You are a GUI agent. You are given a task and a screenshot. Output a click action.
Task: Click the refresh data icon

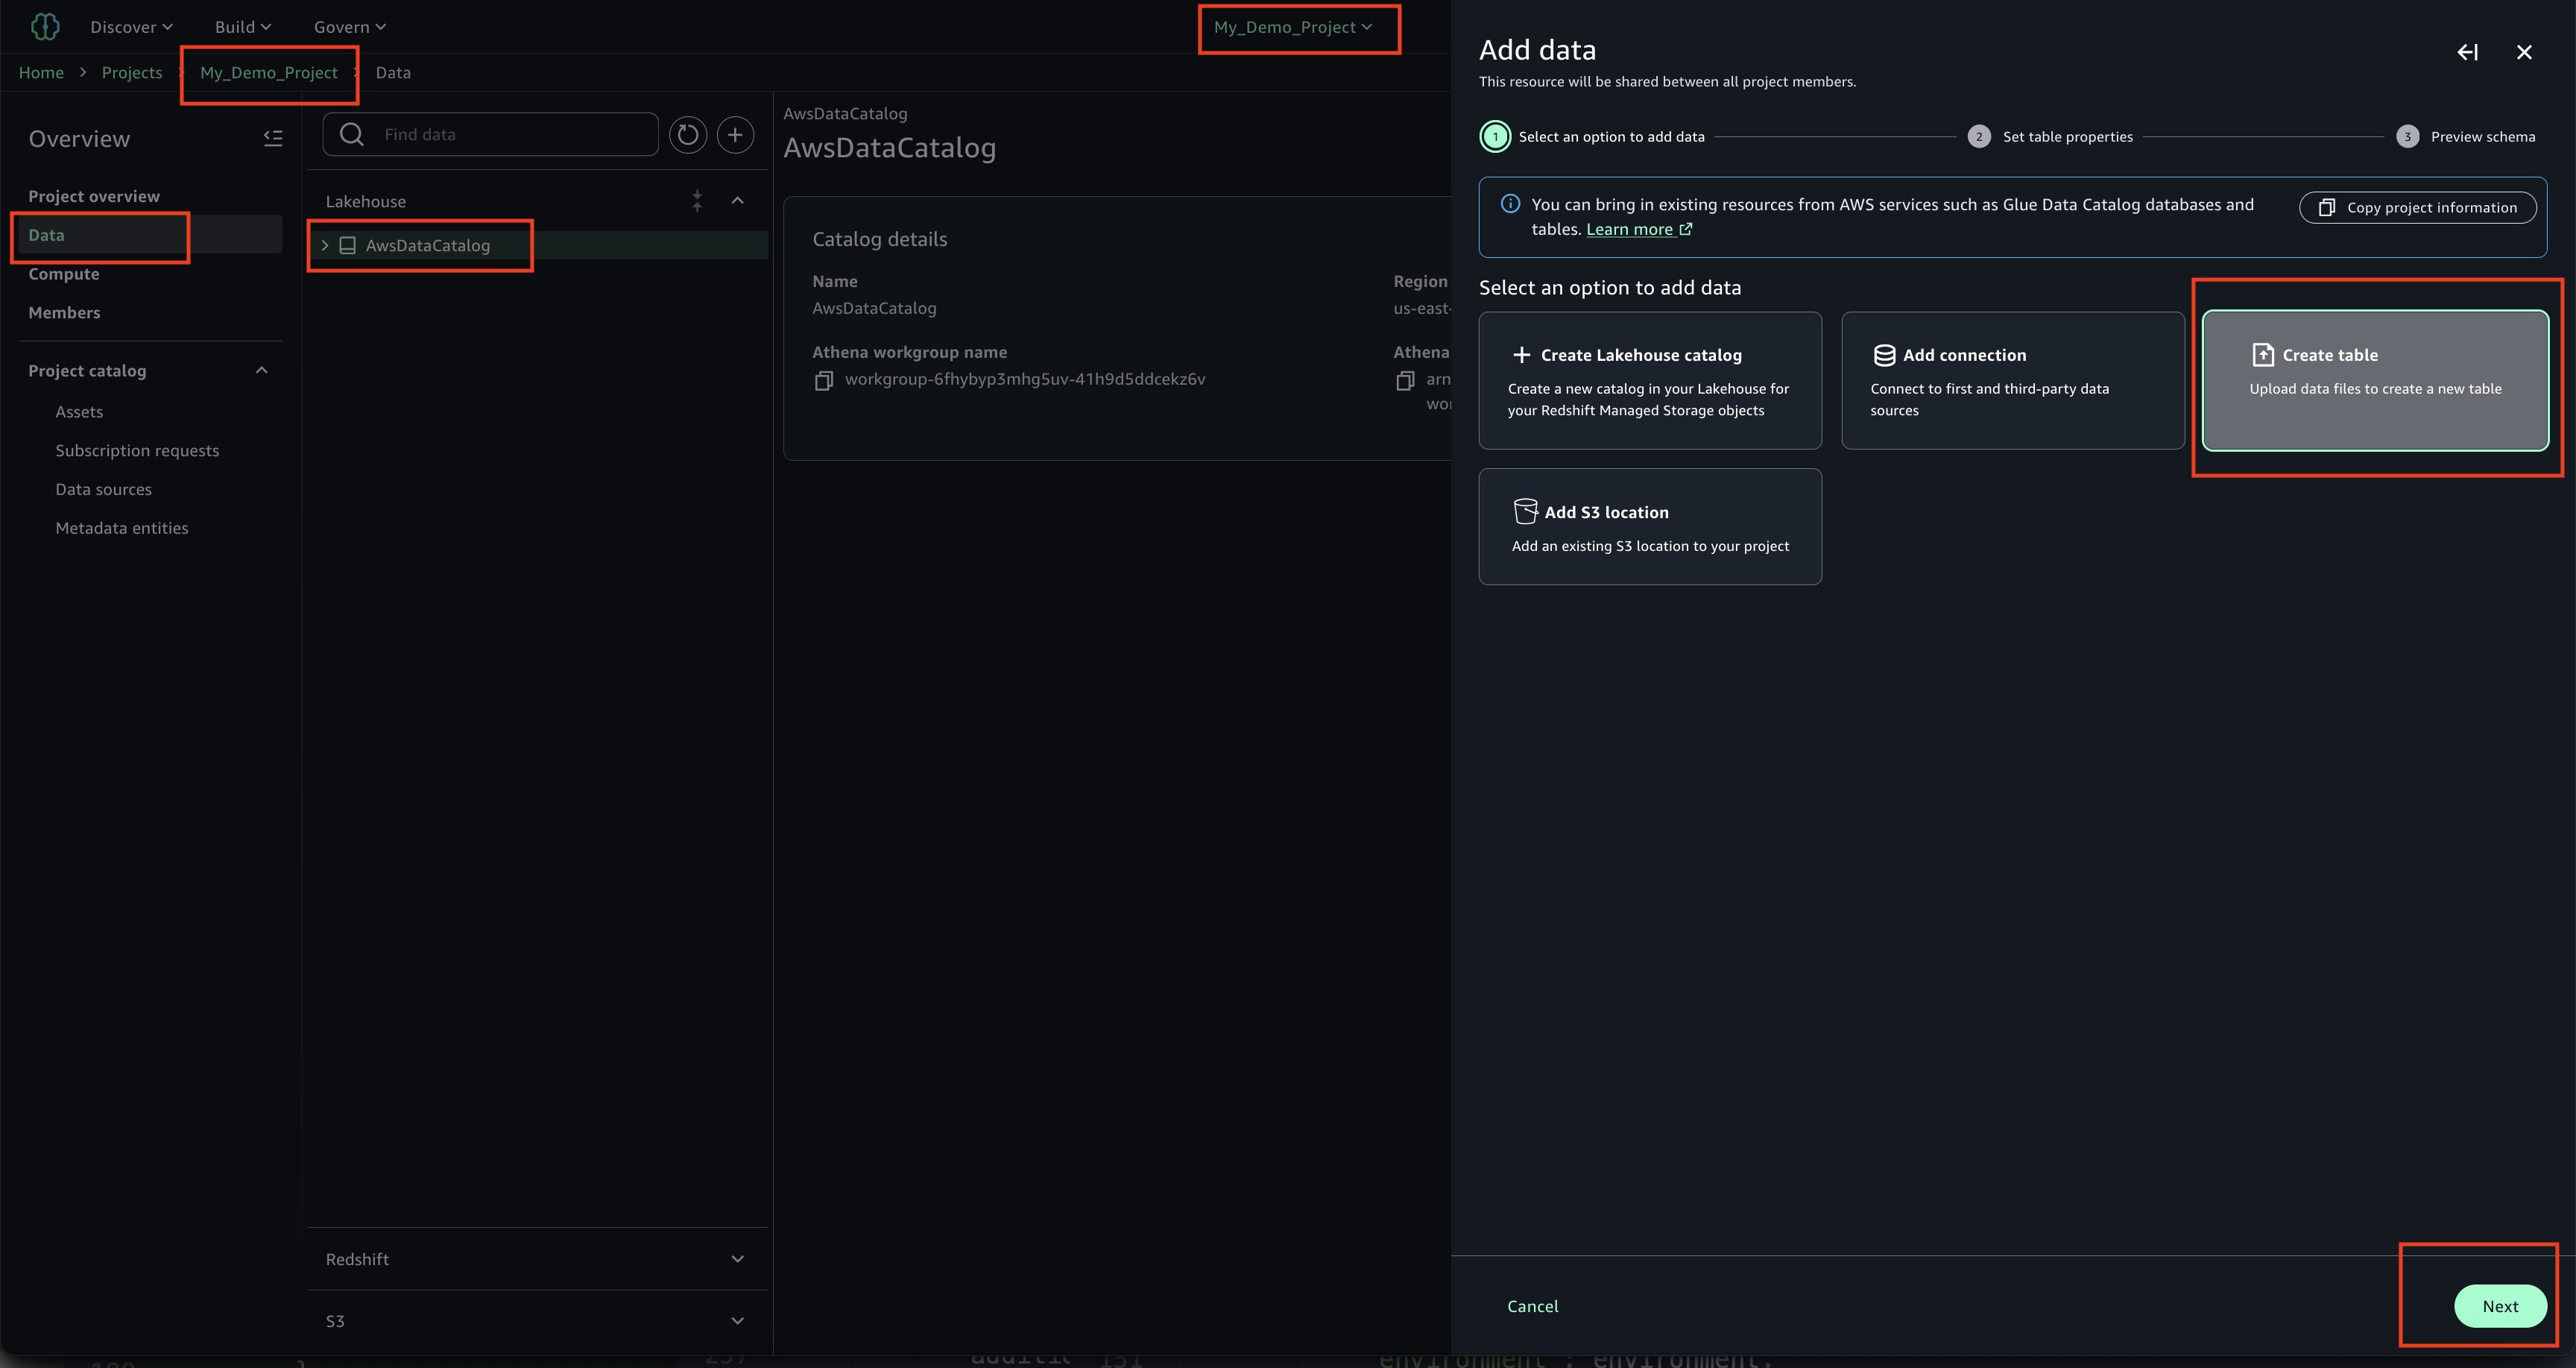pos(688,134)
